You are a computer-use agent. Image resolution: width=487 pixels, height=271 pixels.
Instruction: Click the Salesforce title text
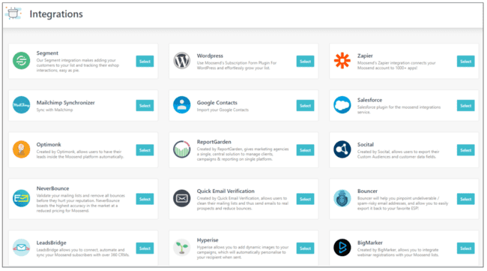click(x=369, y=100)
